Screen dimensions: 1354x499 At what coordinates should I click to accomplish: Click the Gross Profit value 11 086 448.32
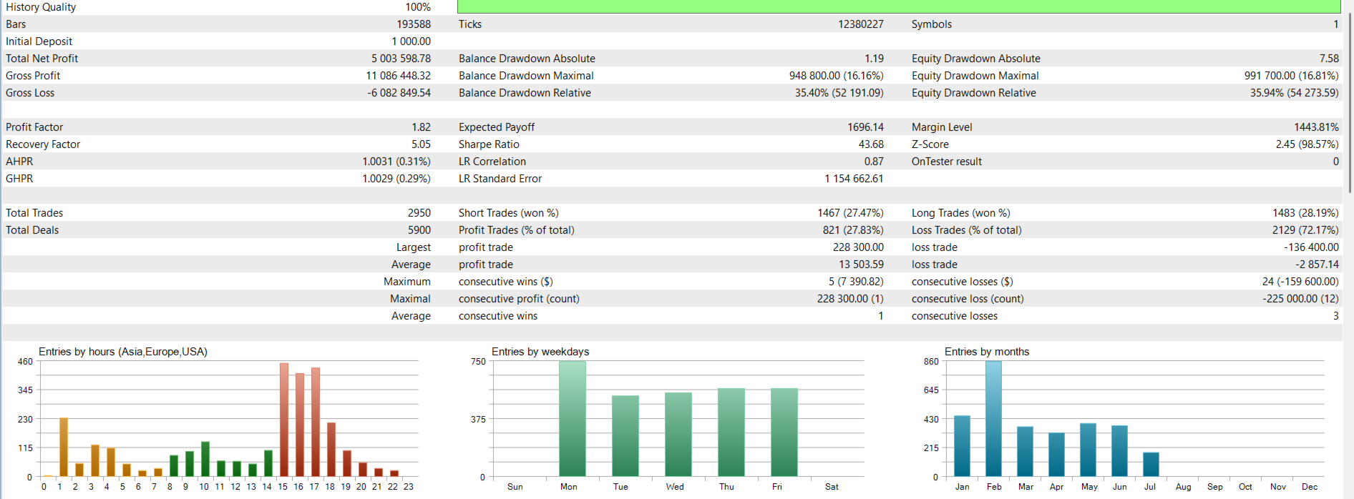398,76
